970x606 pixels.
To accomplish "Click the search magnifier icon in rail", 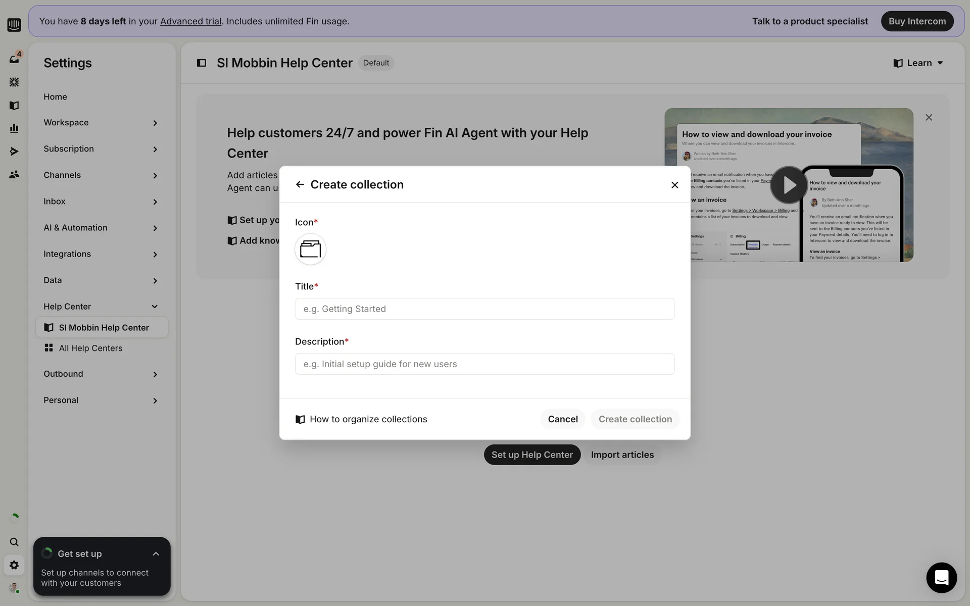I will [x=14, y=542].
